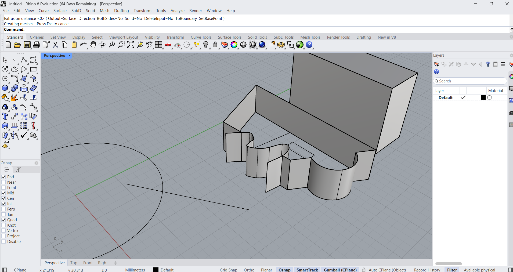This screenshot has height=272, width=513.
Task: Activate the Layer filter icon
Action: coord(488,64)
